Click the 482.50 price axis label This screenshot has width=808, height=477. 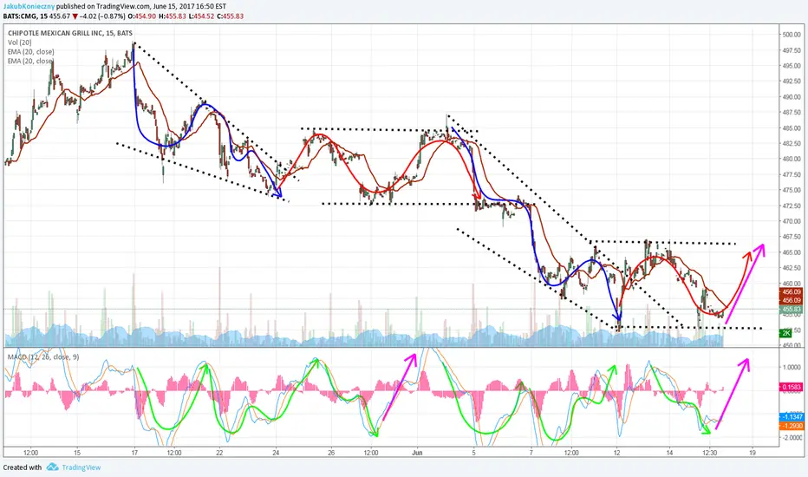[x=791, y=143]
